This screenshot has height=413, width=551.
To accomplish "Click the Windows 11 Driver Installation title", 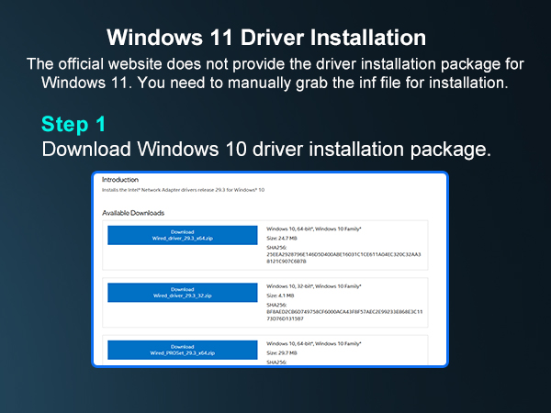I will click(x=266, y=39).
